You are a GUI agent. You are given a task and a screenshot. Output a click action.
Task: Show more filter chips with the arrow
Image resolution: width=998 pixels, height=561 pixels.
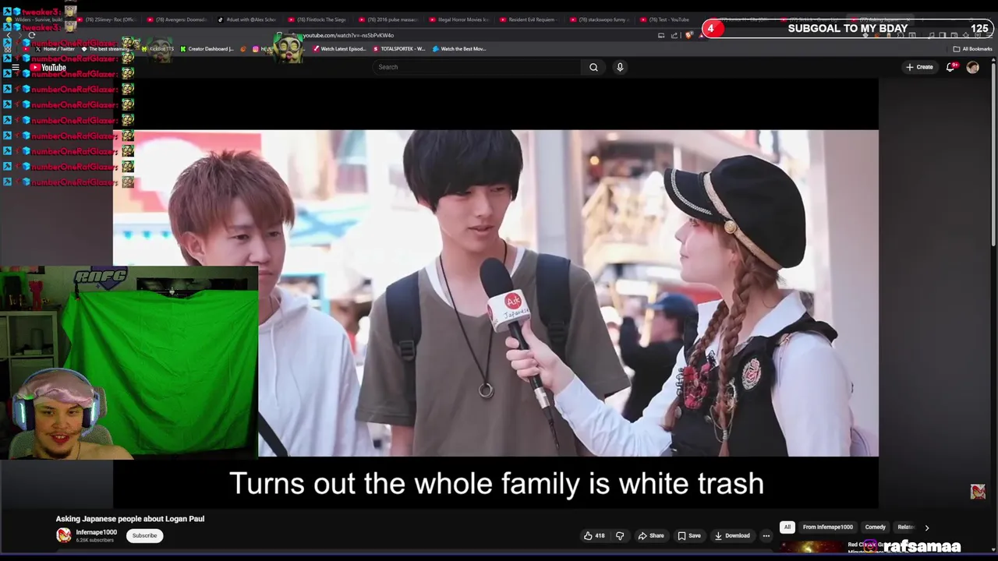pyautogui.click(x=926, y=527)
